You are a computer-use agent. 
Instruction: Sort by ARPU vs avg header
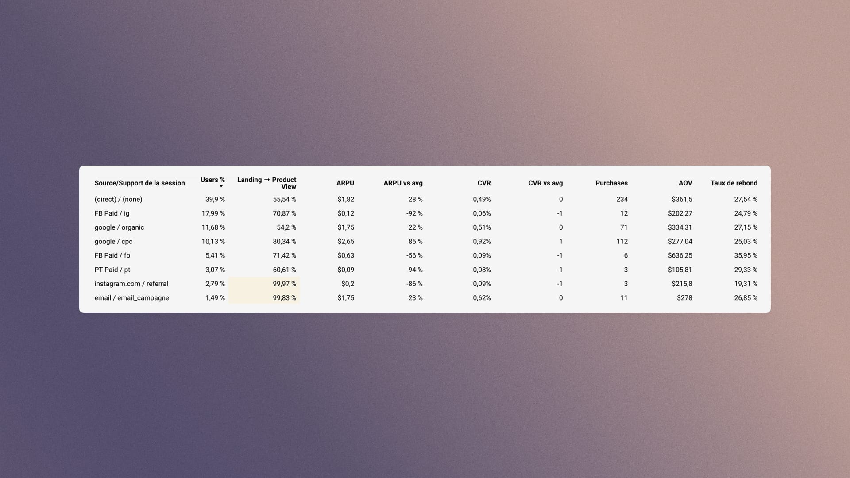point(403,183)
